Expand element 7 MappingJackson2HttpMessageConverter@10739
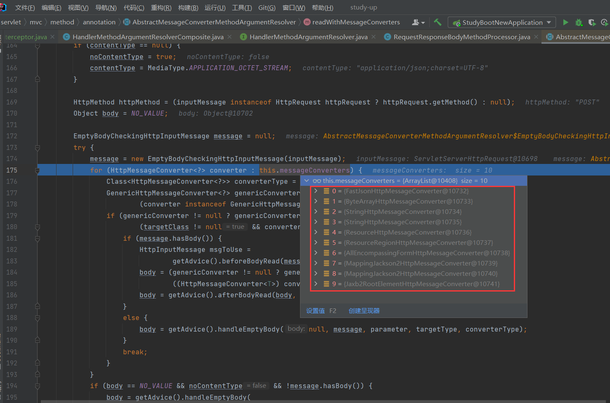The image size is (610, 403). (x=316, y=263)
